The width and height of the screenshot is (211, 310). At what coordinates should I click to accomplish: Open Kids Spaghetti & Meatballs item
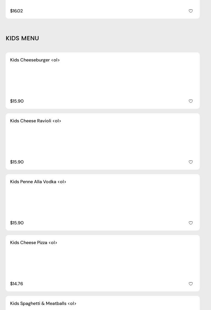tap(43, 304)
